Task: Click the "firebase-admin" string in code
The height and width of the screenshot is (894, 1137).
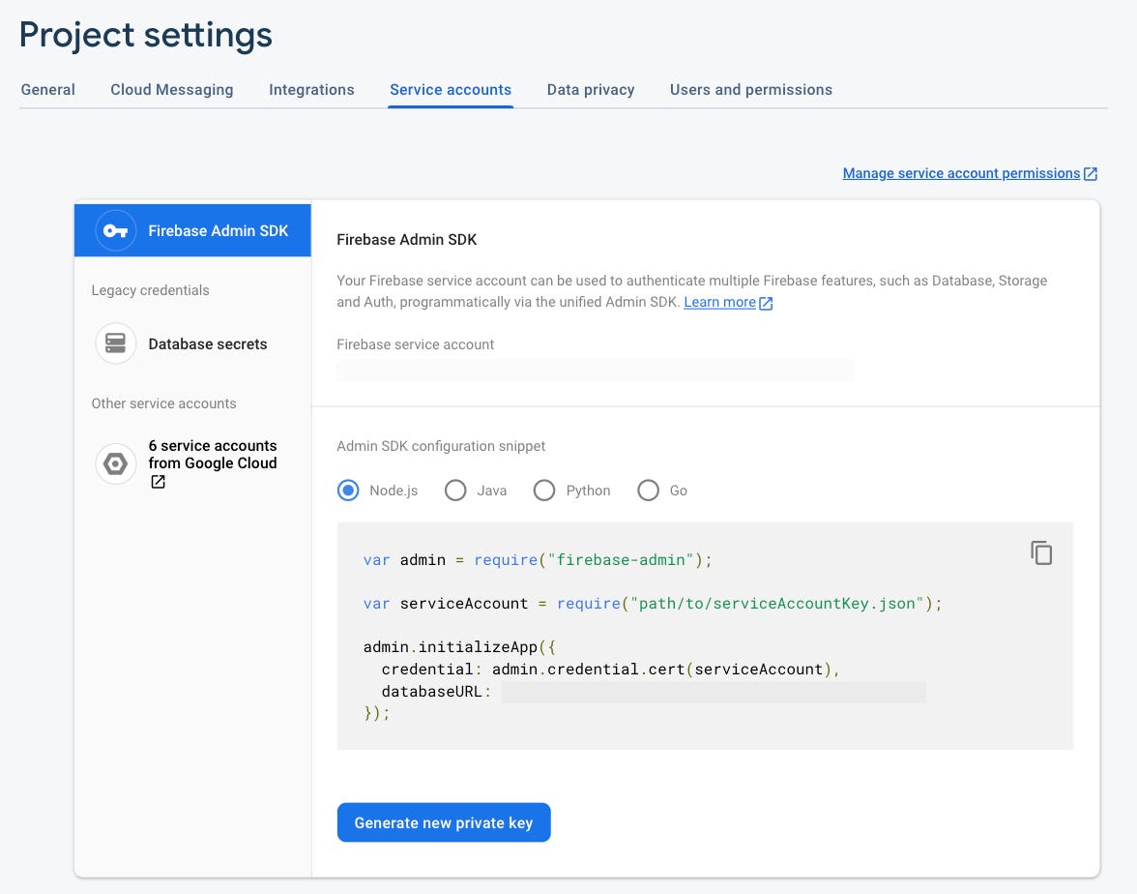Action: tap(621, 560)
